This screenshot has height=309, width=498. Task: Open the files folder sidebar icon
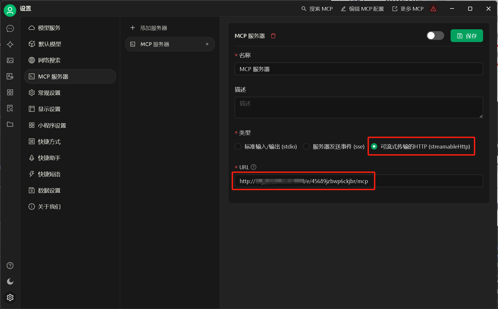[10, 124]
